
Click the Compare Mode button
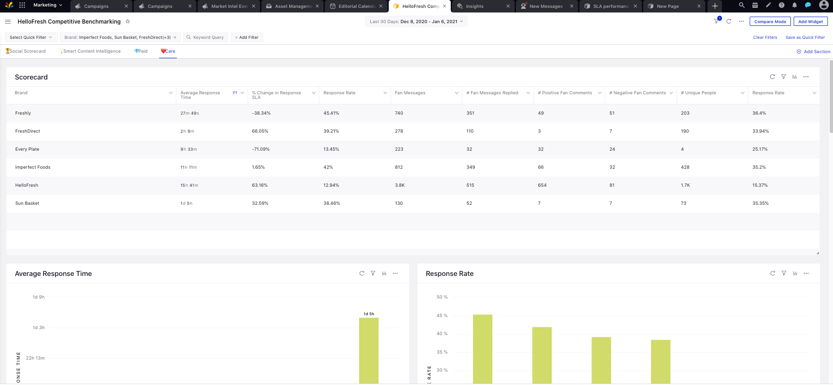pyautogui.click(x=770, y=22)
